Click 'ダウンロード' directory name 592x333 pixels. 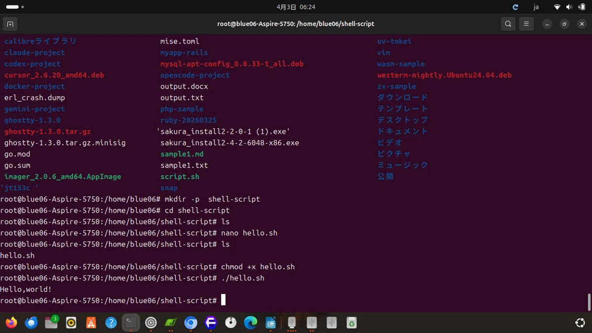point(403,98)
